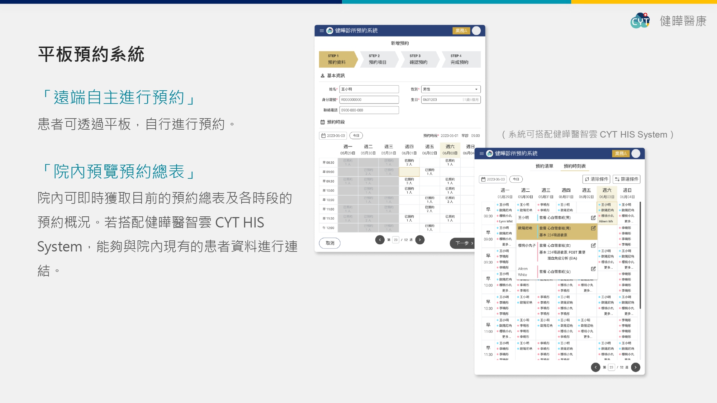The height and width of the screenshot is (403, 717).
Task: Click 取消 button in the 新增預約 window
Action: [330, 243]
